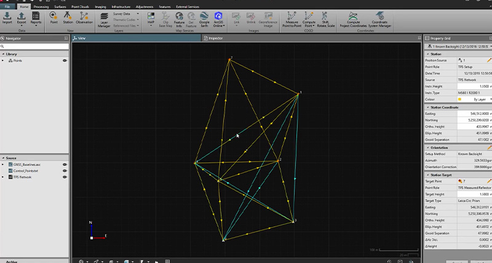Collapse the Station Coordinate section
Image resolution: width=492 pixels, height=263 pixels.
(x=427, y=107)
